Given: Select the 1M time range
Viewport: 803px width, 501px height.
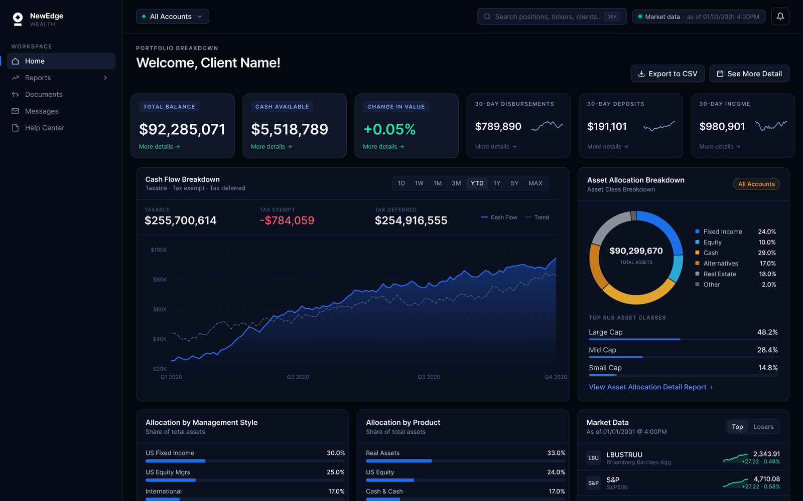Looking at the screenshot, I should tap(438, 183).
